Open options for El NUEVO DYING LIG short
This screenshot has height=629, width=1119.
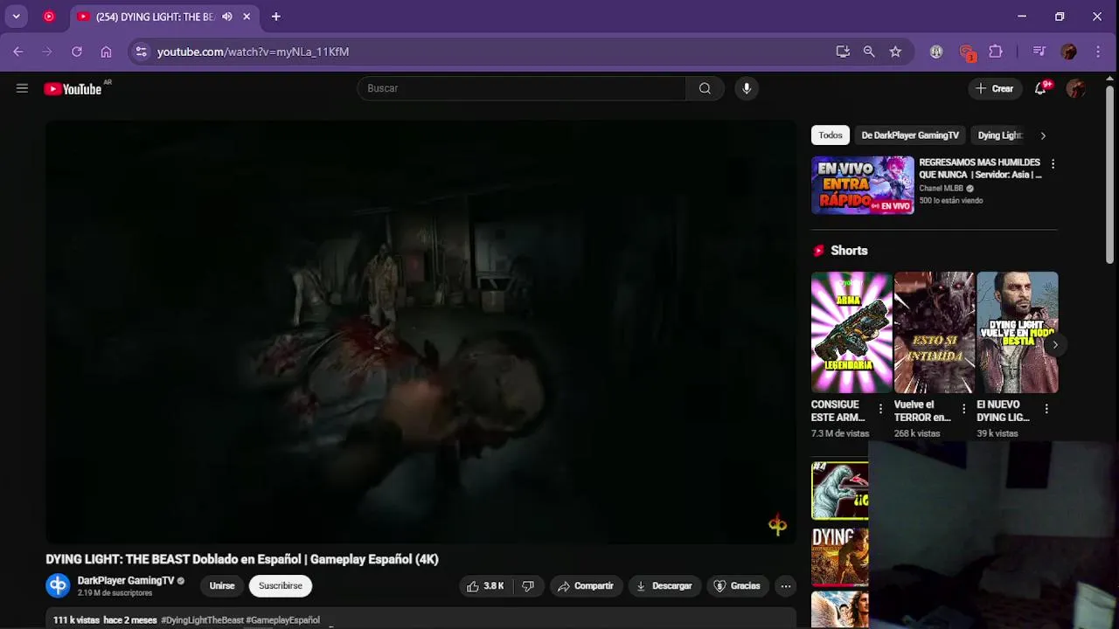tap(1046, 409)
